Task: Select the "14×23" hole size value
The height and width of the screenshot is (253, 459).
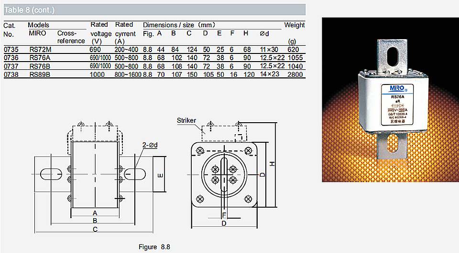Action: (270, 74)
